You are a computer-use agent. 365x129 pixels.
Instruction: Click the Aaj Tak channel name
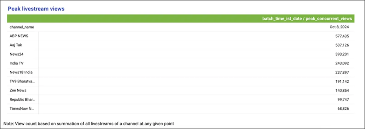[x=16, y=45]
